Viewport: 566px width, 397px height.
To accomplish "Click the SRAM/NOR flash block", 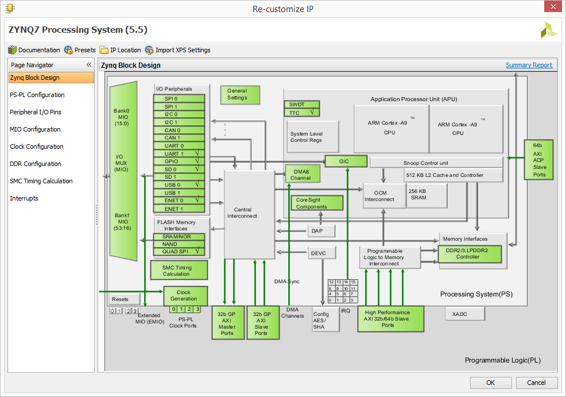I will pyautogui.click(x=179, y=237).
